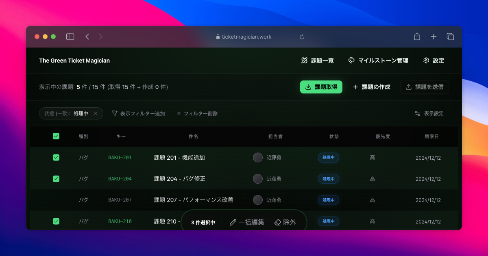Click the tag icon beside マイルストーン管理
This screenshot has width=488, height=256.
point(351,60)
